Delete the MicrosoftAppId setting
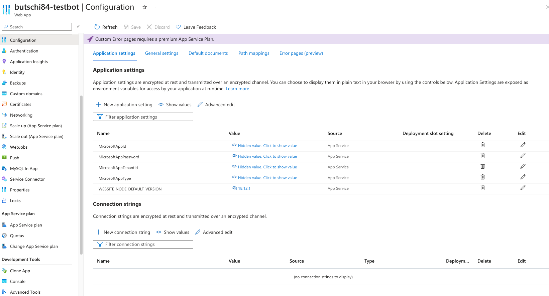The height and width of the screenshot is (296, 549). pos(482,145)
